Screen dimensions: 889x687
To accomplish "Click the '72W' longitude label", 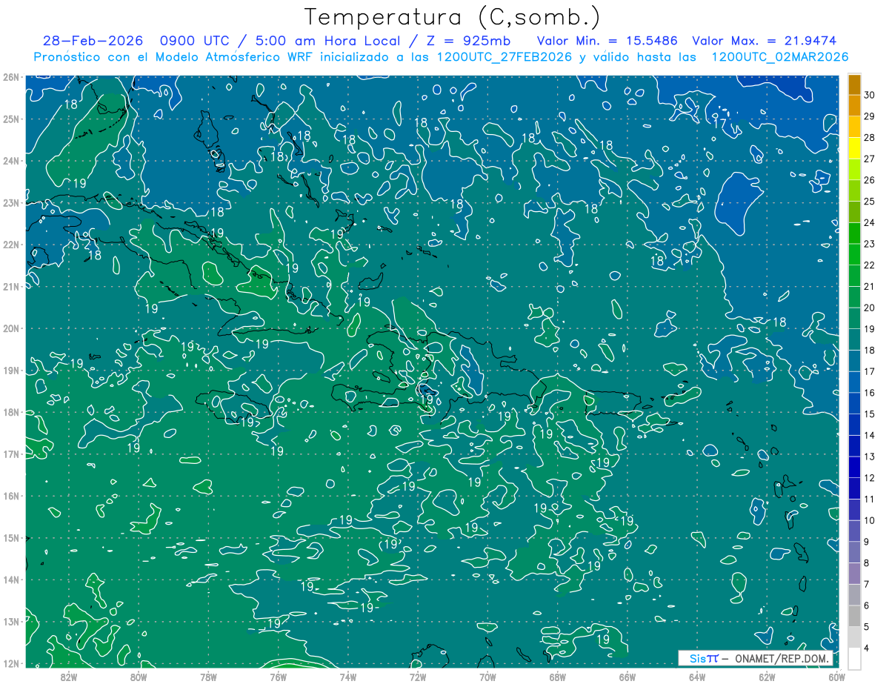I will [x=418, y=677].
